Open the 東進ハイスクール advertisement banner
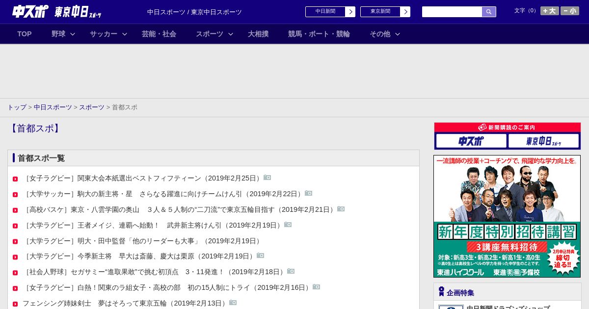Screen dimensions: 589x309 point(507,216)
